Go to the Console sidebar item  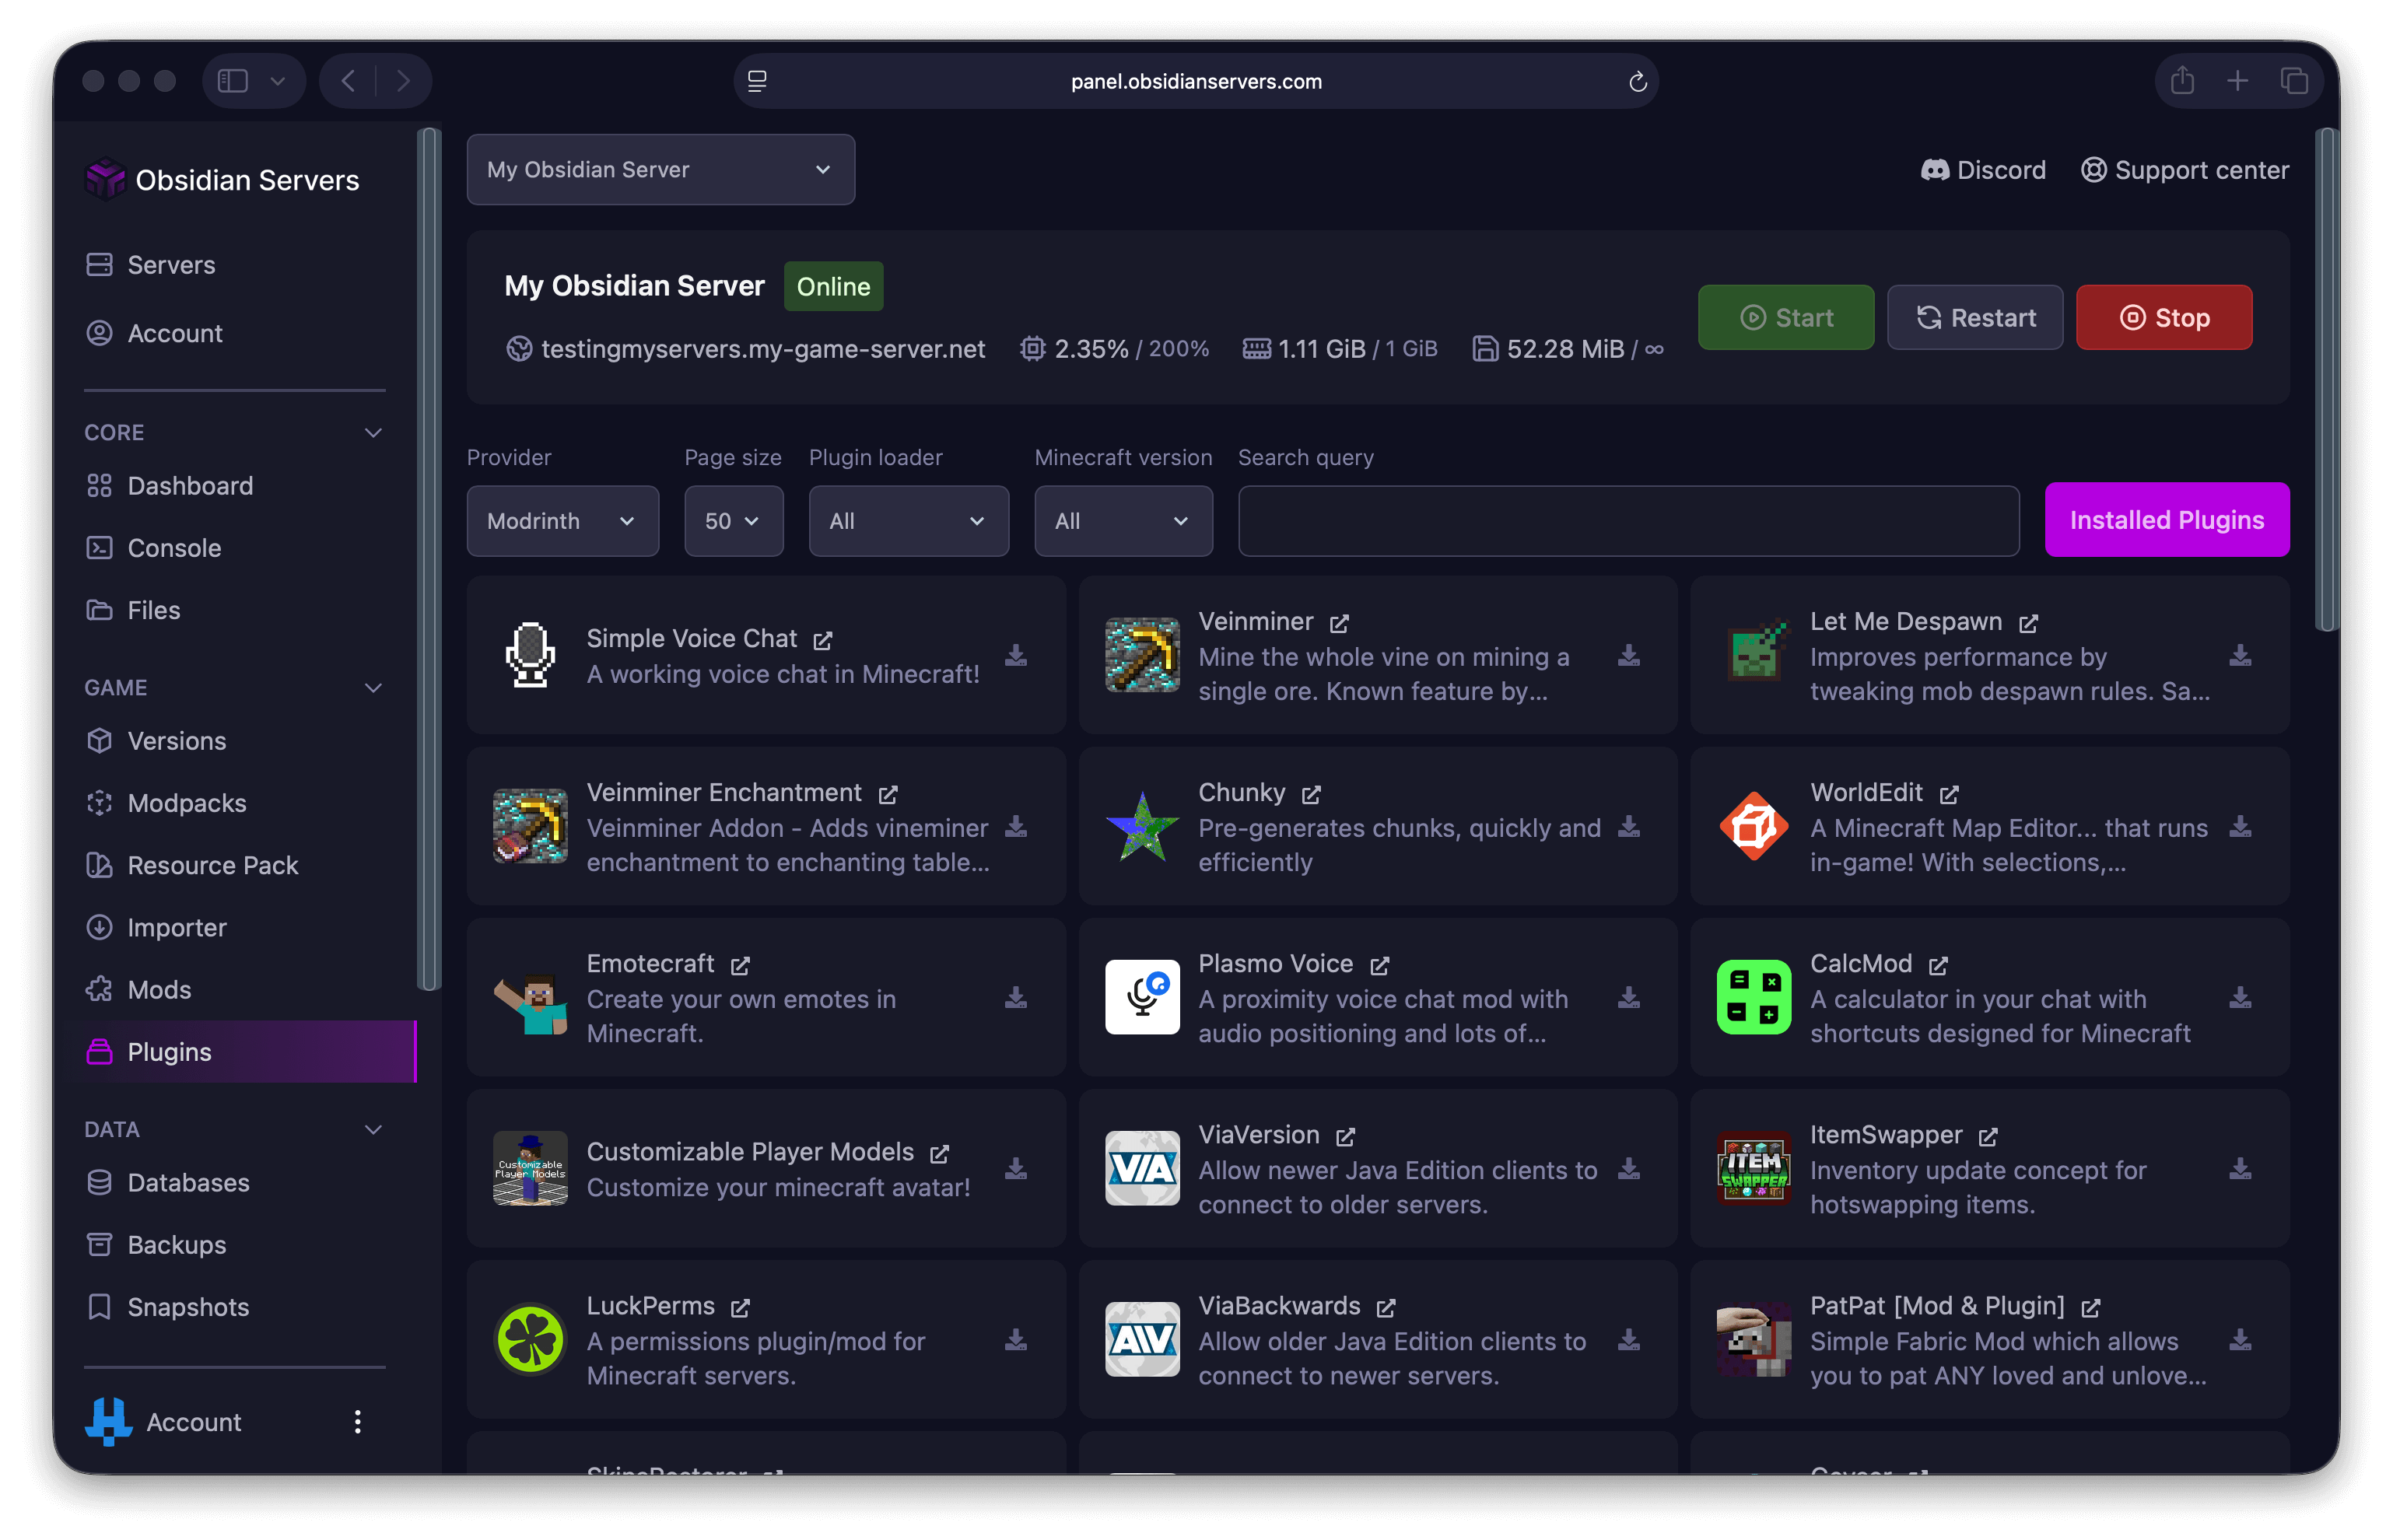[174, 548]
